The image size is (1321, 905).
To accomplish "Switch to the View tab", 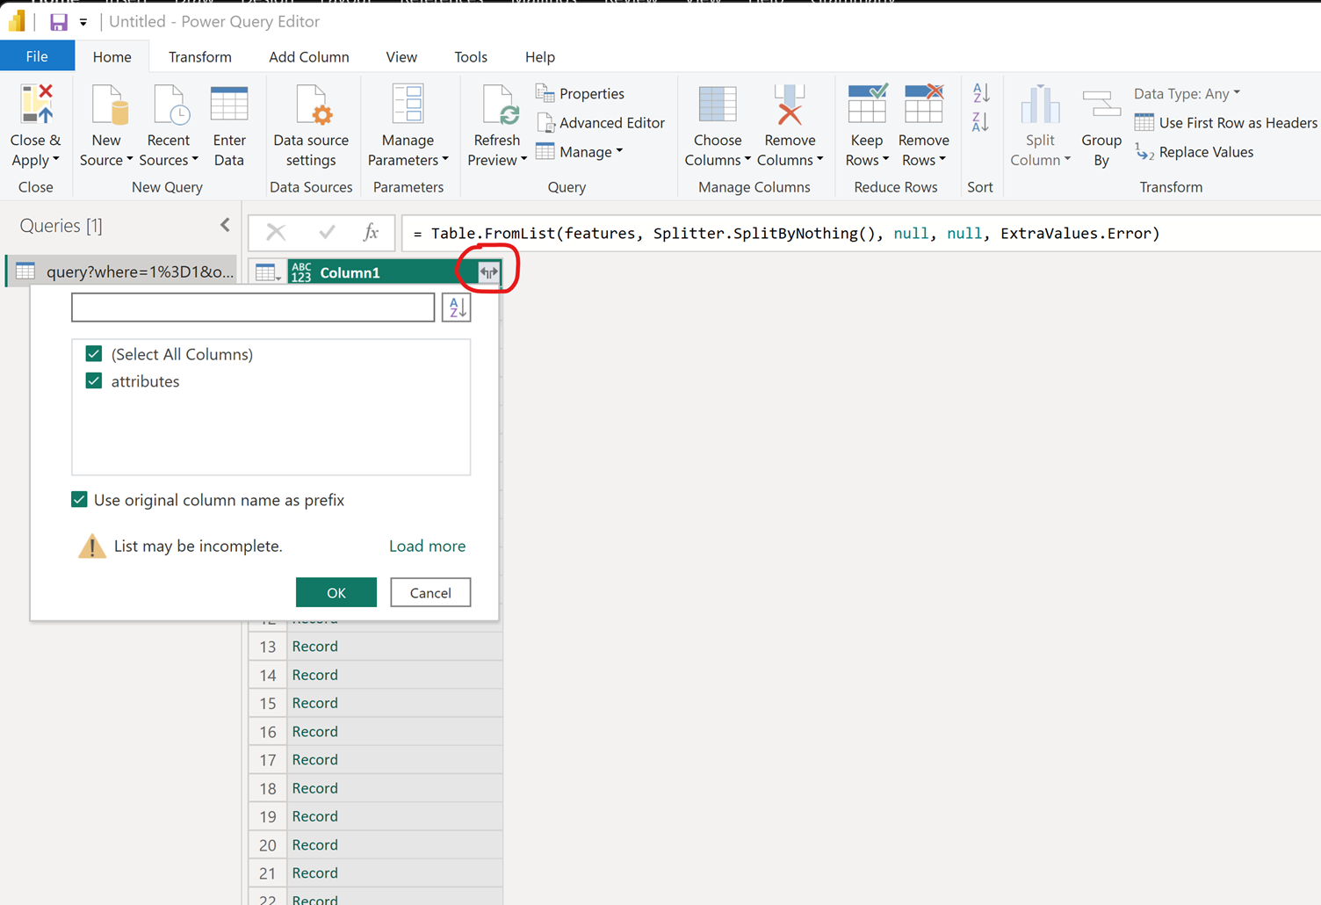I will tap(401, 56).
